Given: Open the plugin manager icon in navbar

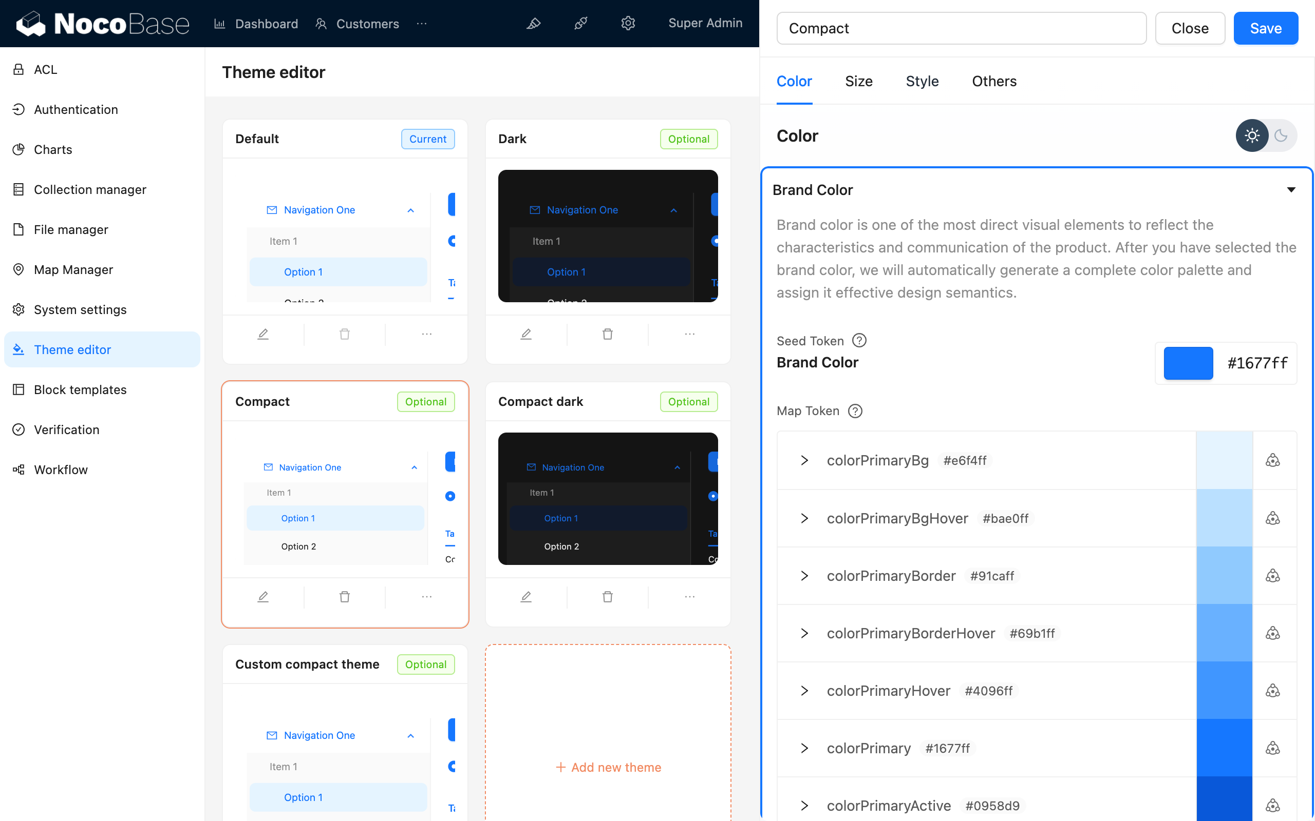Looking at the screenshot, I should point(580,24).
